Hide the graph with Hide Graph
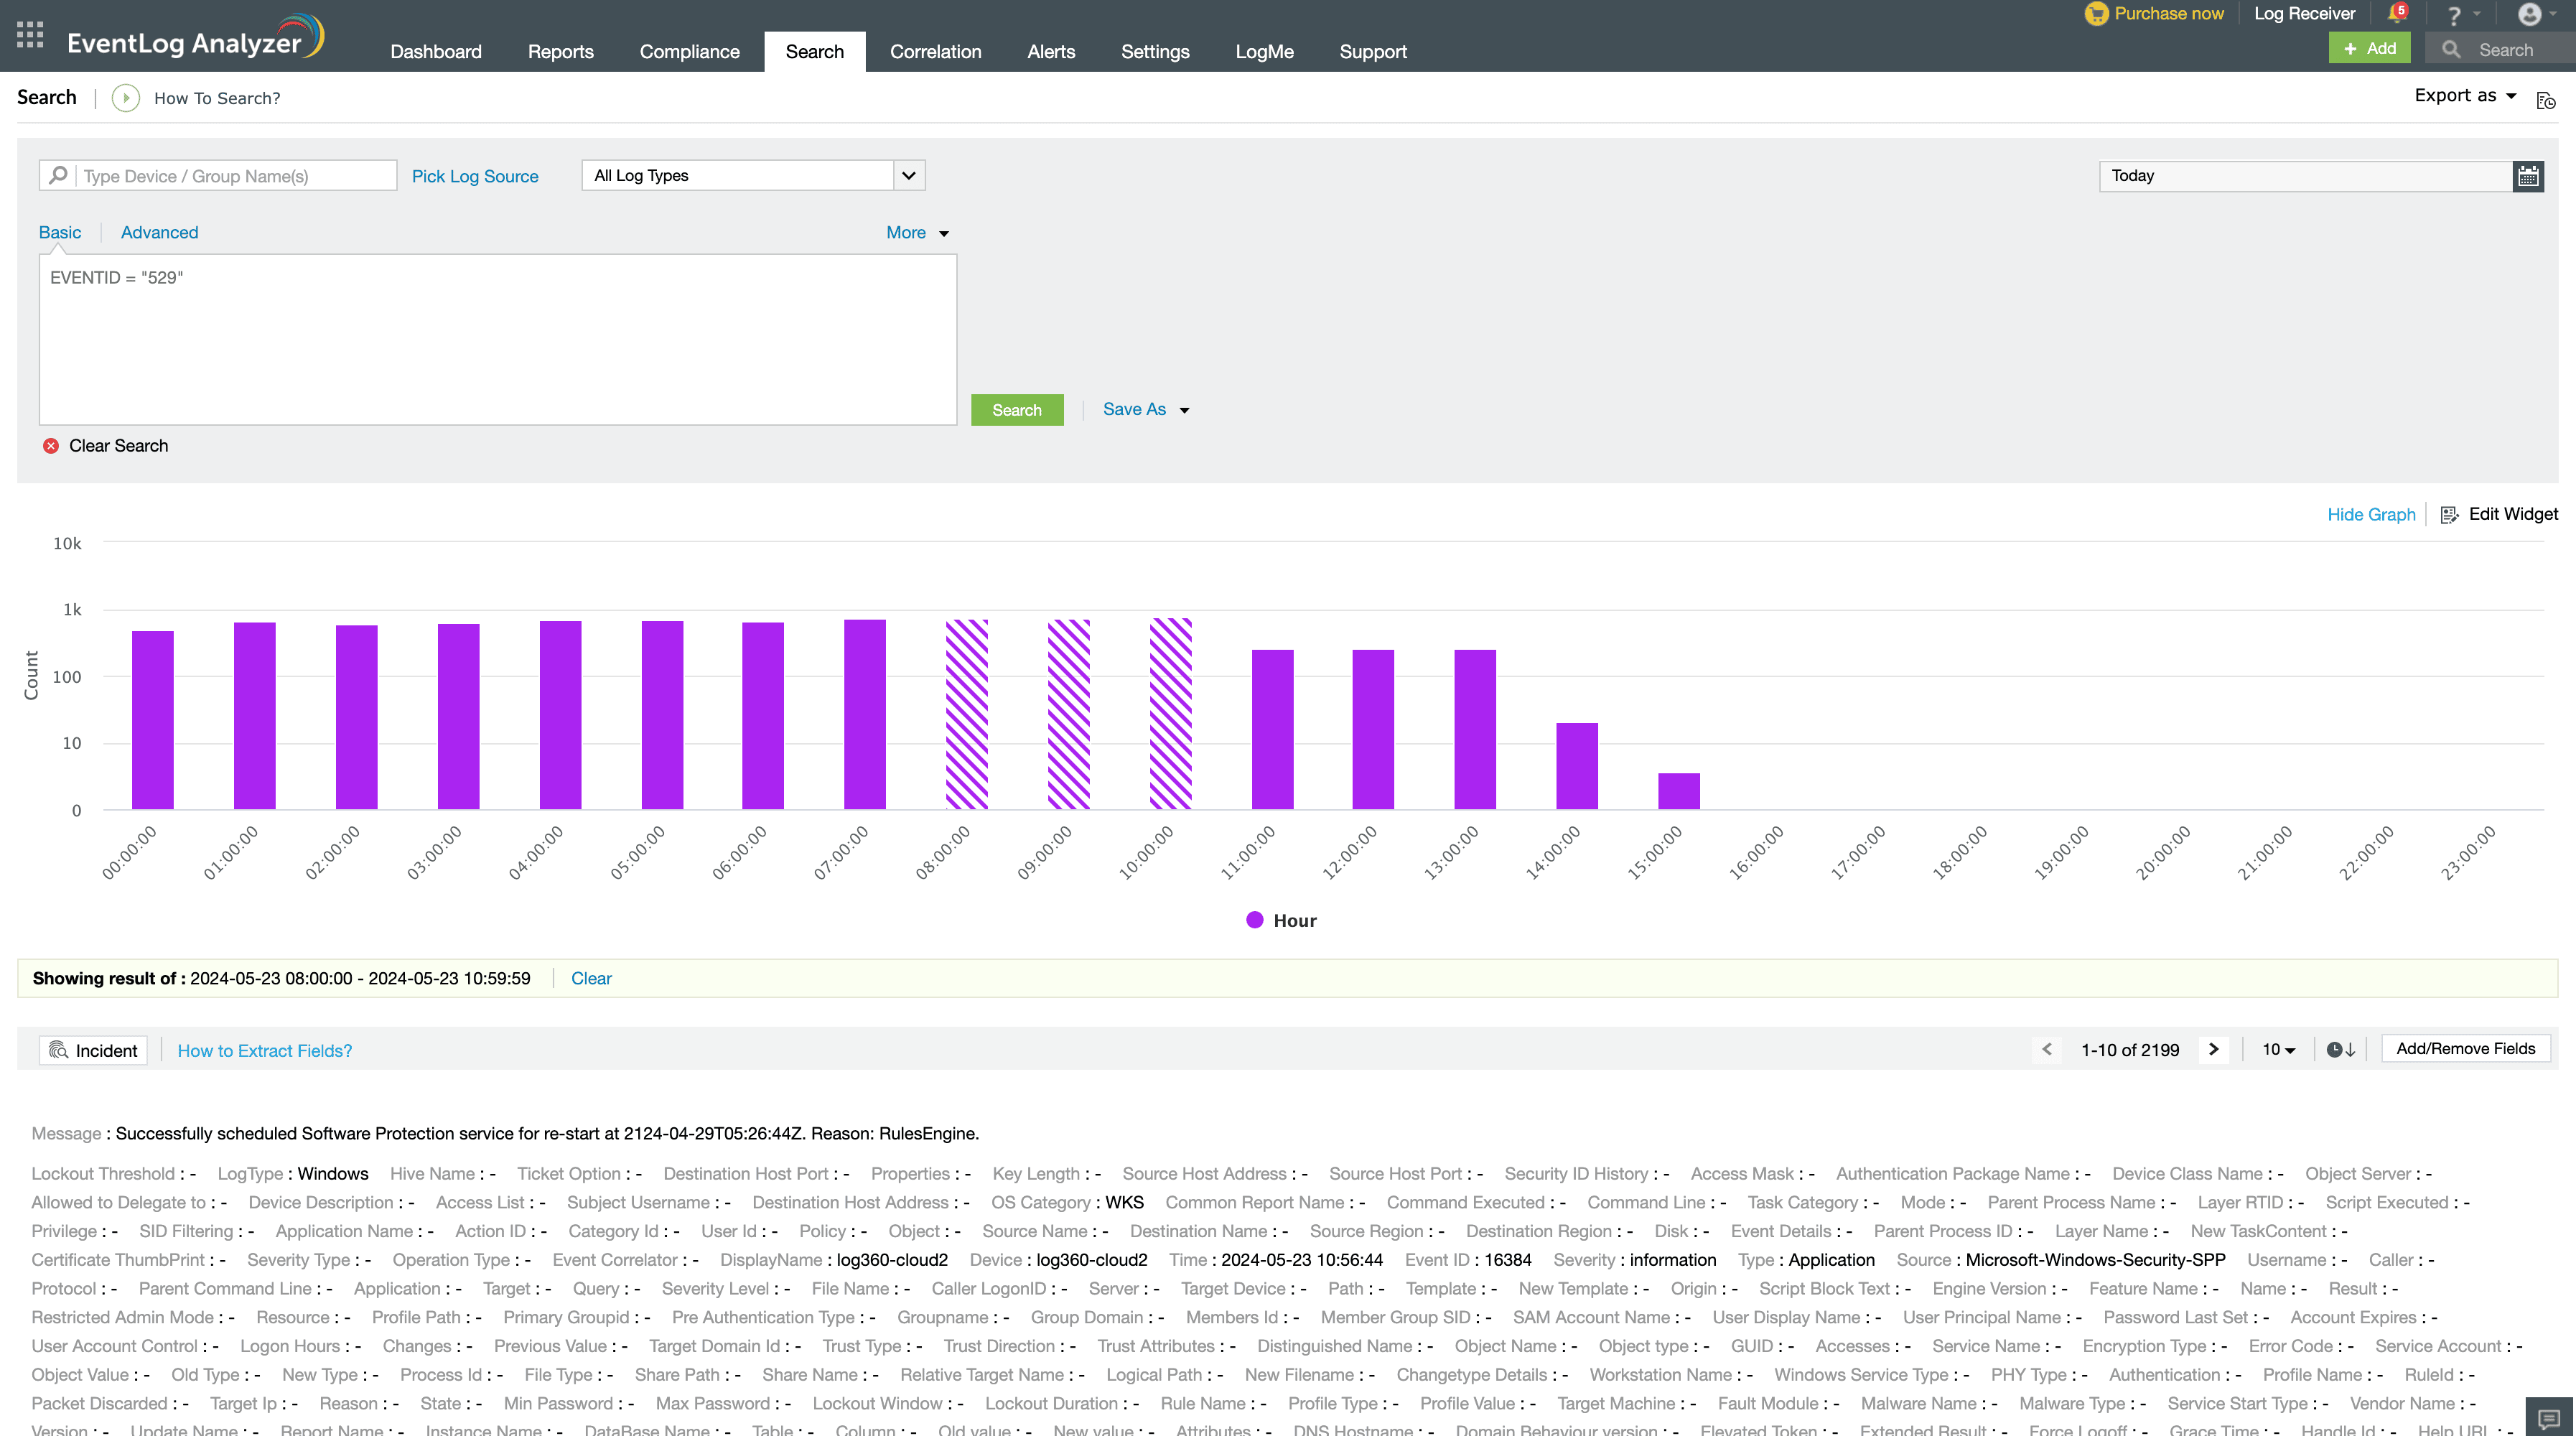This screenshot has width=2576, height=1436. click(2370, 514)
